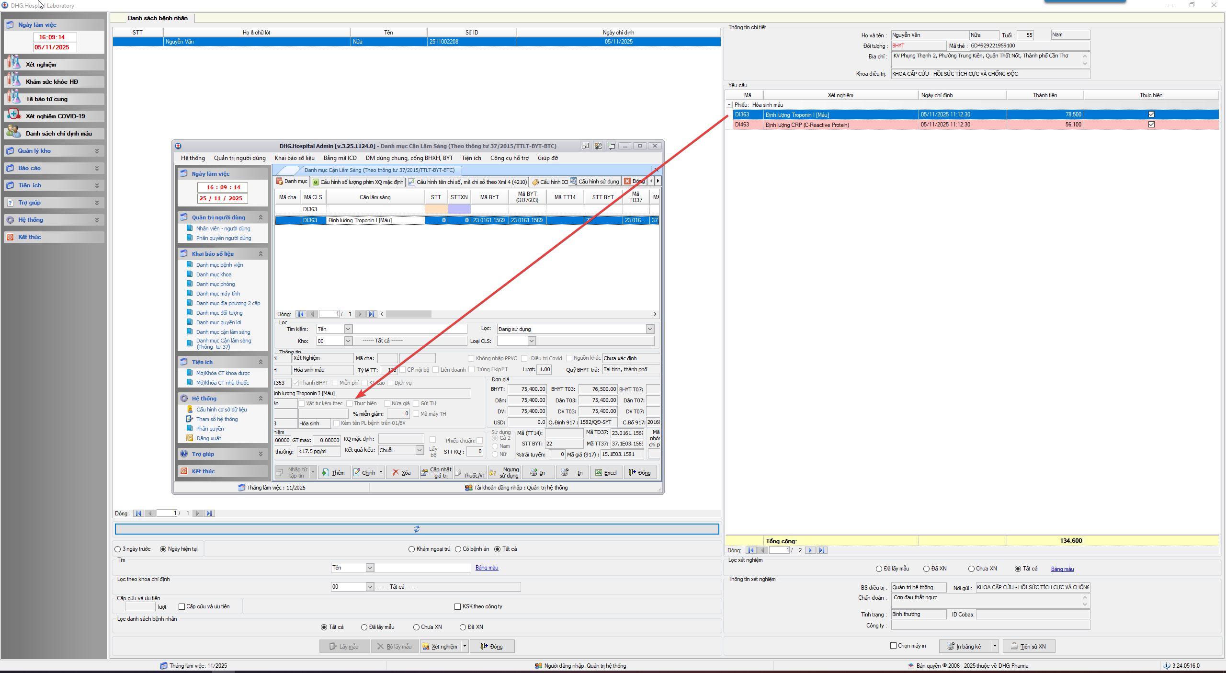Click the Thêm add record button
The image size is (1226, 673).
coord(334,473)
